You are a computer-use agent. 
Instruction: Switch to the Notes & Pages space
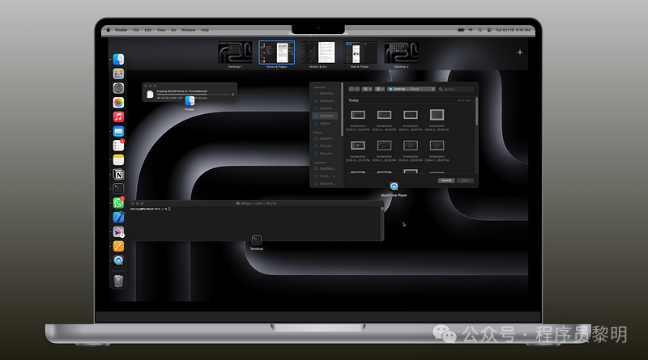(x=276, y=53)
